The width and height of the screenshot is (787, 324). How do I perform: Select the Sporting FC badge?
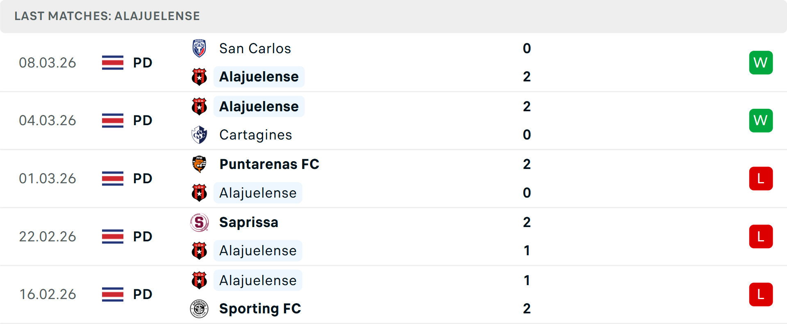[x=199, y=309]
